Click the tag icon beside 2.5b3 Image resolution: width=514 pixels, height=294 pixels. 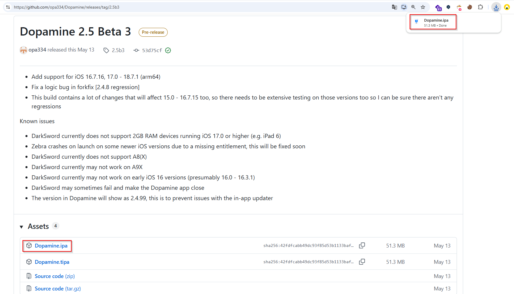tap(106, 51)
